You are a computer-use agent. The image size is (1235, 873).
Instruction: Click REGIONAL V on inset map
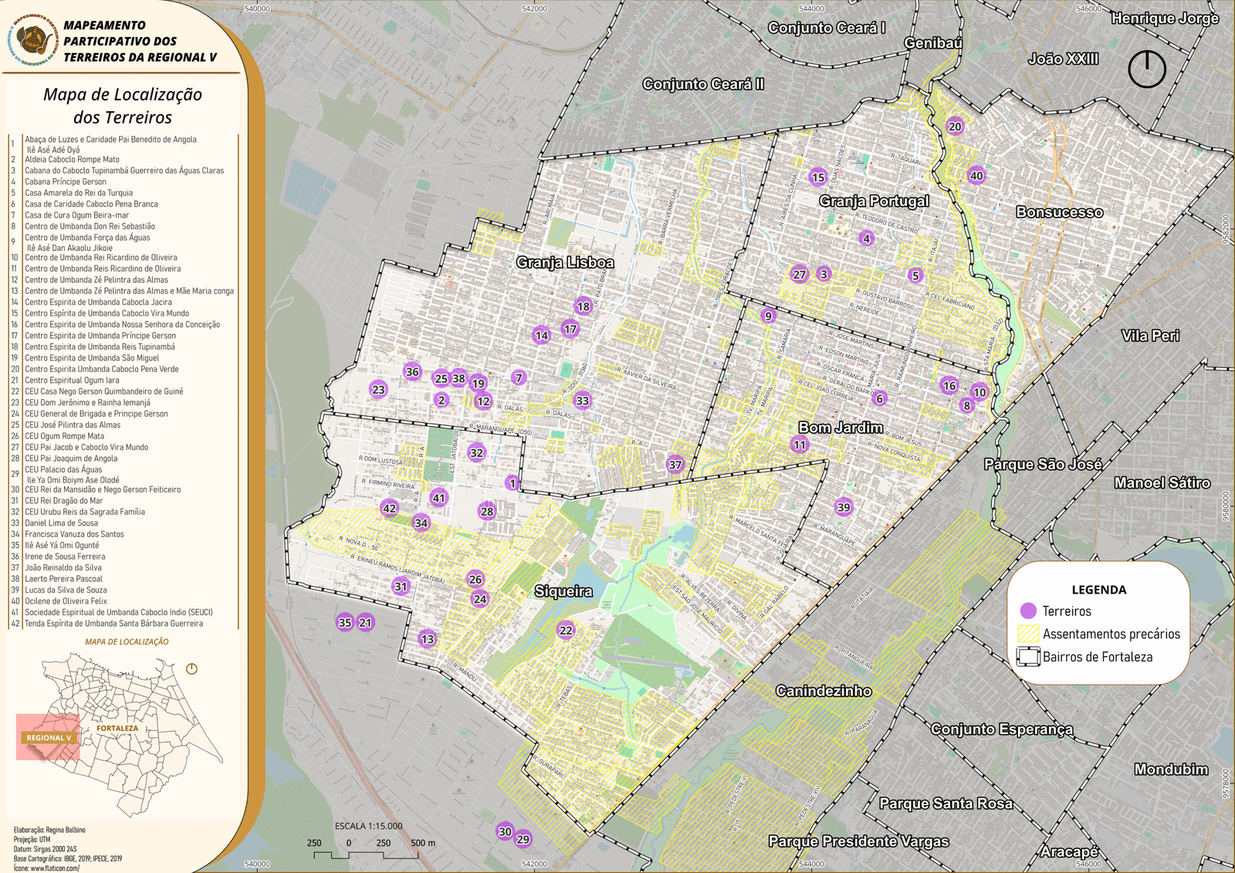[x=49, y=737]
